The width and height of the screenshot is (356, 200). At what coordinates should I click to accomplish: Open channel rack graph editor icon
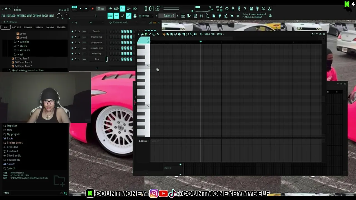[x=151, y=22]
